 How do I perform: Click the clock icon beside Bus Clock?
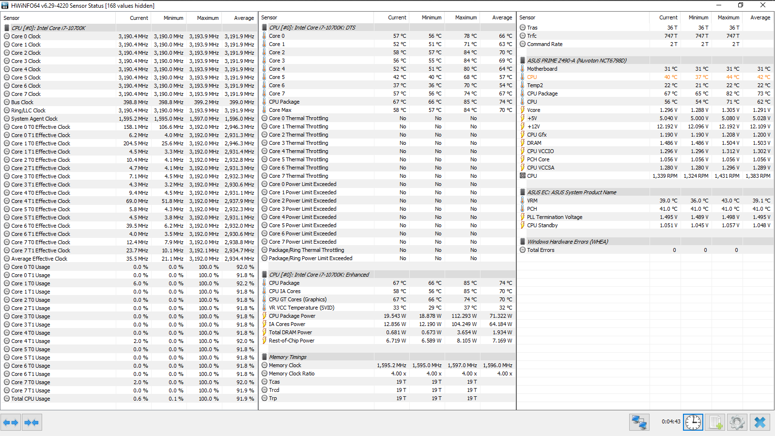[x=7, y=102]
